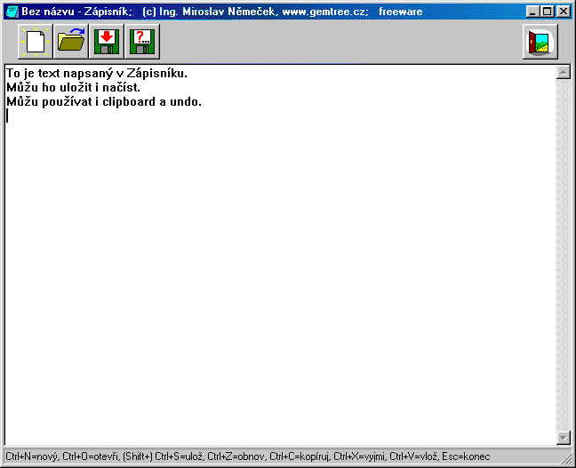Screen dimensions: 576x468
Task: Place cursor in line 'To je text napsaný v Zápisníku.'
Action: (97, 74)
